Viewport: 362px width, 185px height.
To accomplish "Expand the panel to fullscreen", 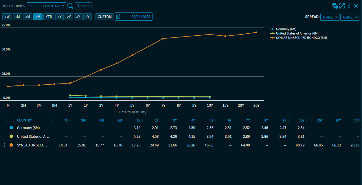I will point(342,6).
